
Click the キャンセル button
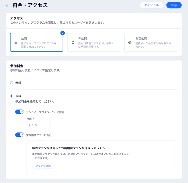pyautogui.click(x=151, y=5)
